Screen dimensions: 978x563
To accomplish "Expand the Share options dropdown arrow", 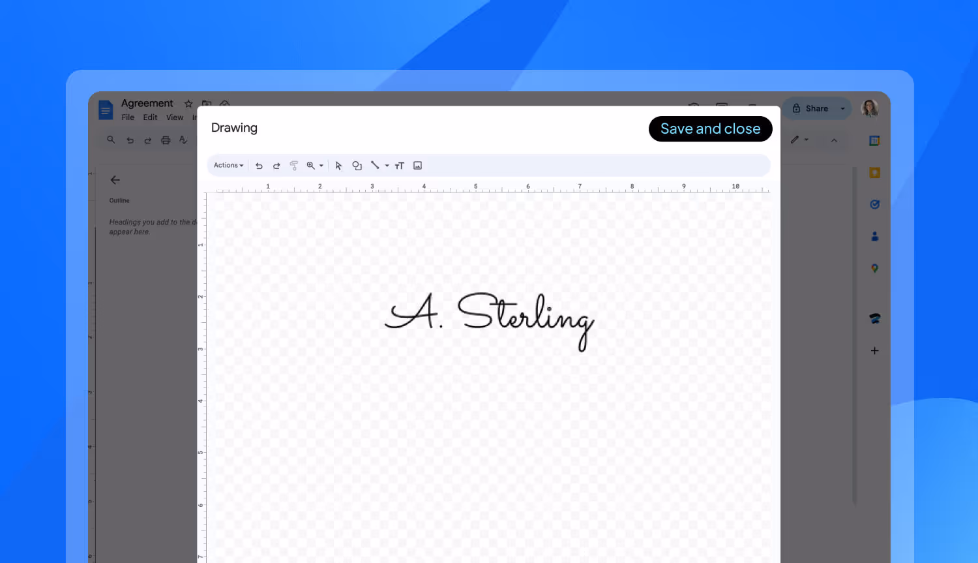I will (842, 108).
